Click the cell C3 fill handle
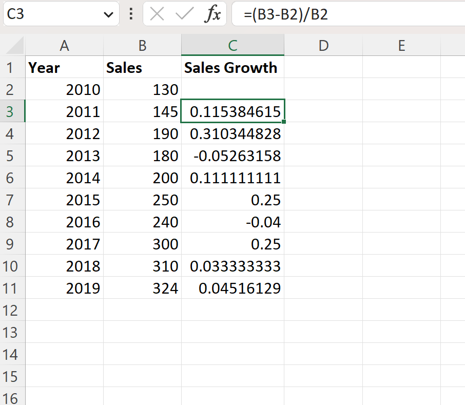Screen dimensions: 465x405 pyautogui.click(x=284, y=123)
